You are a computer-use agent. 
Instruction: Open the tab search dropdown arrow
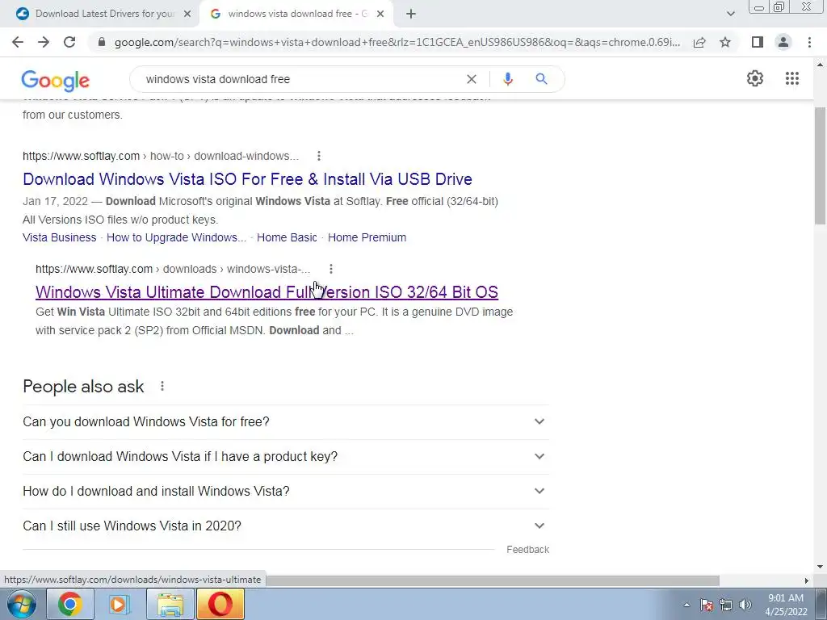click(x=730, y=15)
